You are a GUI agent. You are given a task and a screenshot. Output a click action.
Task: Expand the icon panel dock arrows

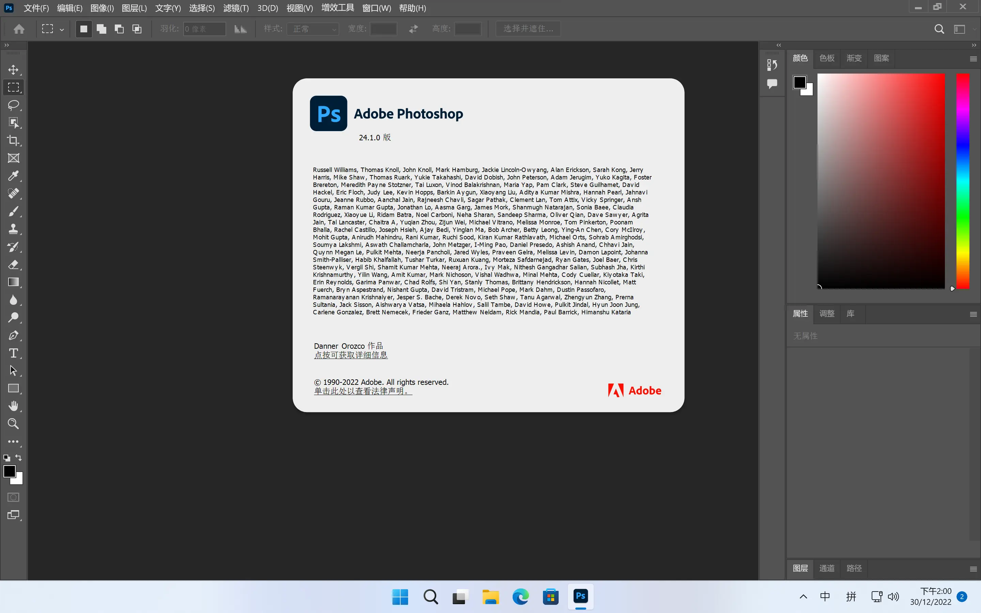779,45
